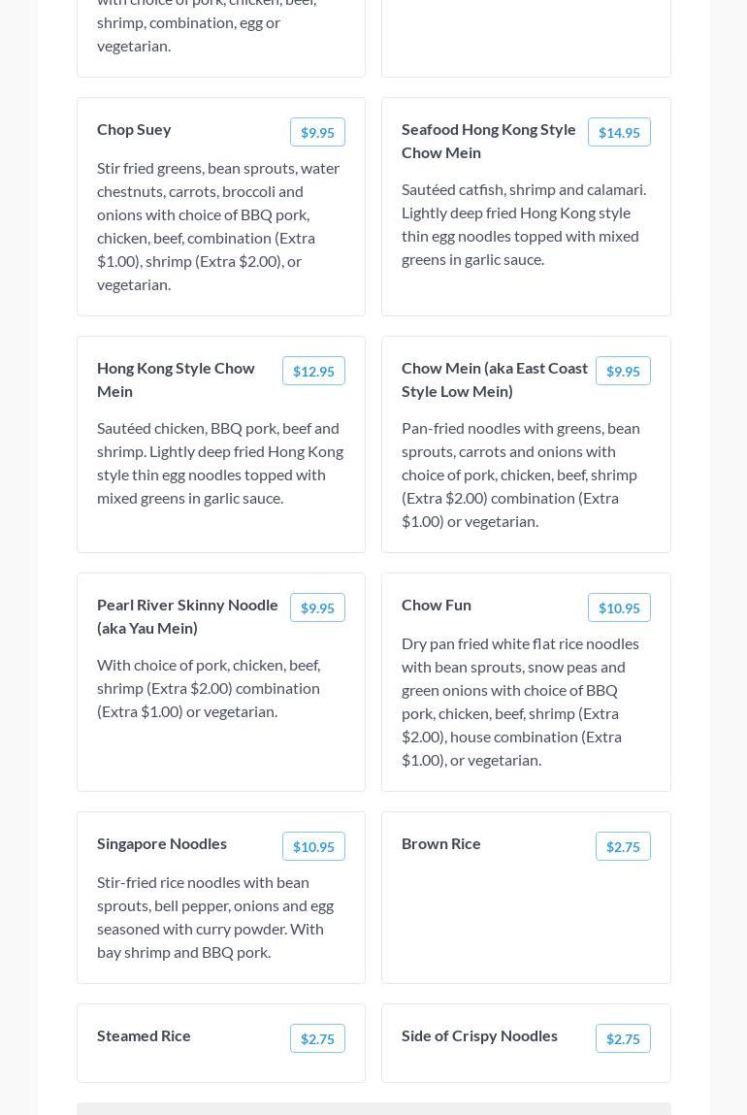Click the Steamed Rice $2.75 price
This screenshot has height=1115, width=747.
tap(317, 1039)
